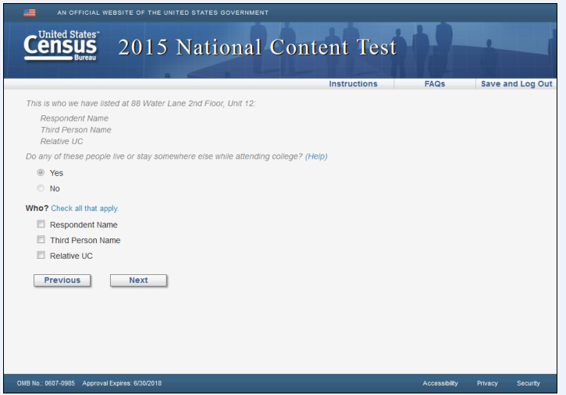
Task: Click the 'Check all that apply.' text
Action: click(85, 209)
